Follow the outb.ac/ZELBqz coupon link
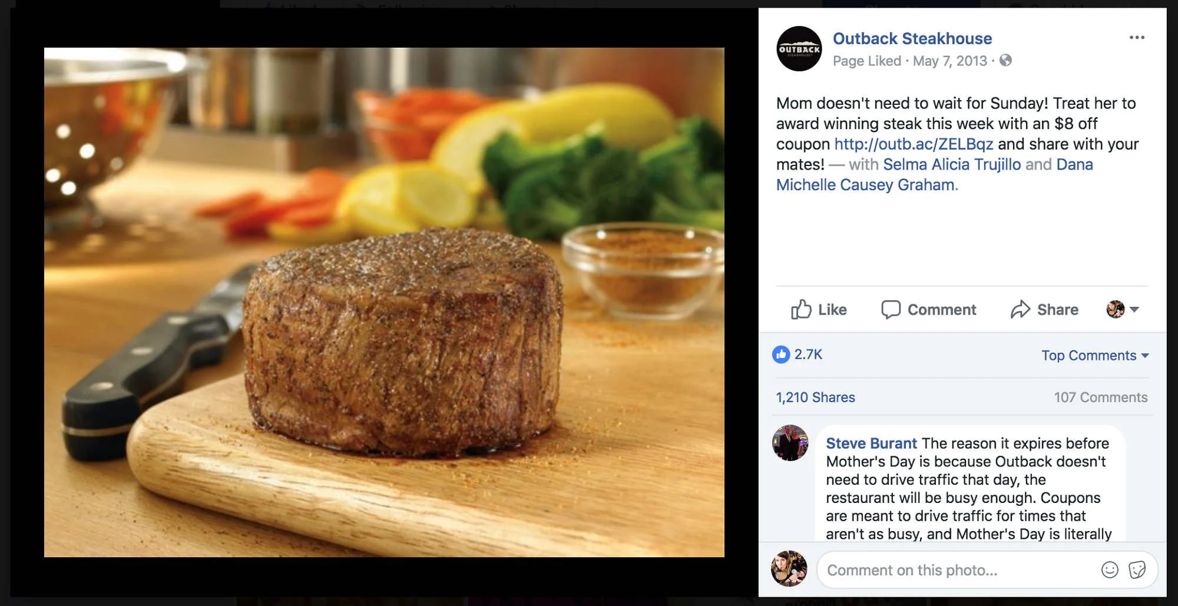Viewport: 1178px width, 606px height. (914, 144)
